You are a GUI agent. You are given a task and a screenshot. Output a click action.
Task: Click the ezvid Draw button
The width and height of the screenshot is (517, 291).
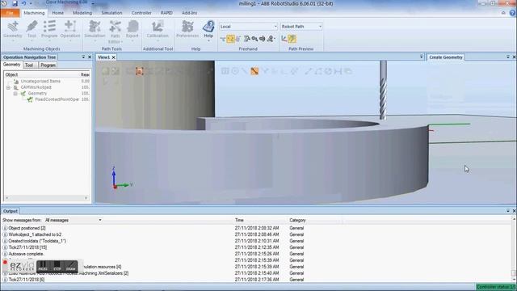pyautogui.click(x=70, y=266)
